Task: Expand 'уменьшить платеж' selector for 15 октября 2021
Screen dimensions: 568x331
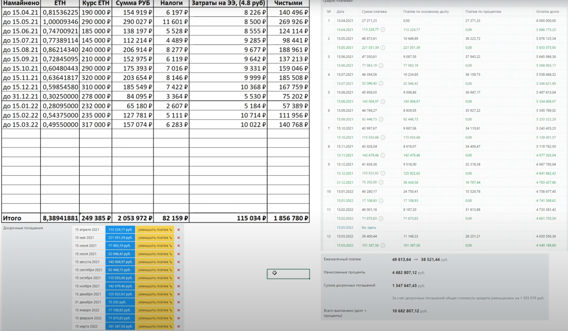Action: (x=155, y=278)
